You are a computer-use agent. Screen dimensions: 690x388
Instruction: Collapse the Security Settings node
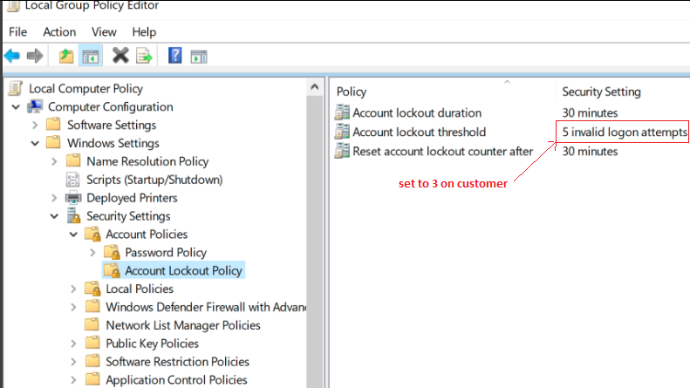(x=54, y=216)
